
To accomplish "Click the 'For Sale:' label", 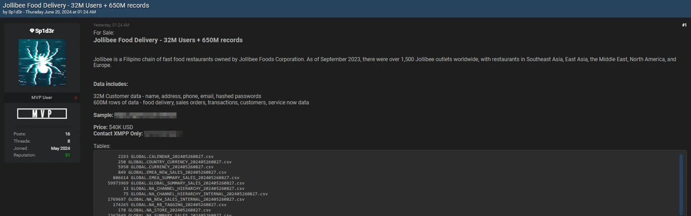I will [104, 33].
